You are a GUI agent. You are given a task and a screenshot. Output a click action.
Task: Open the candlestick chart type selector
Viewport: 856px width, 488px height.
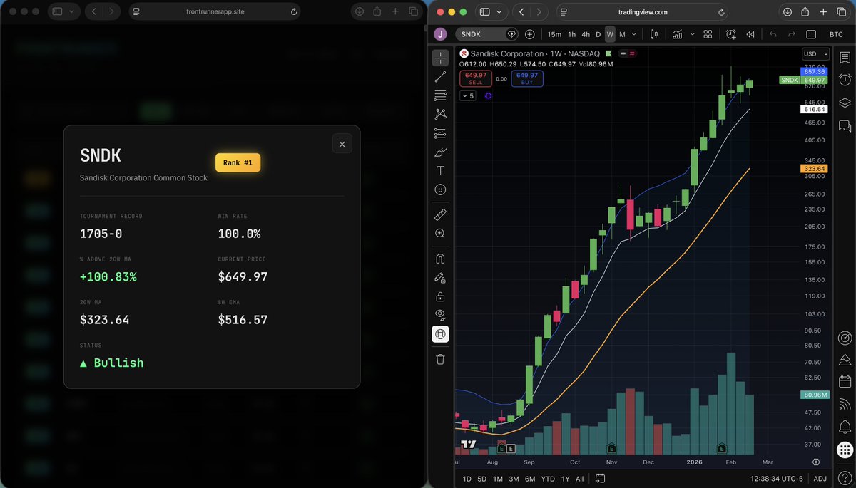(x=655, y=34)
